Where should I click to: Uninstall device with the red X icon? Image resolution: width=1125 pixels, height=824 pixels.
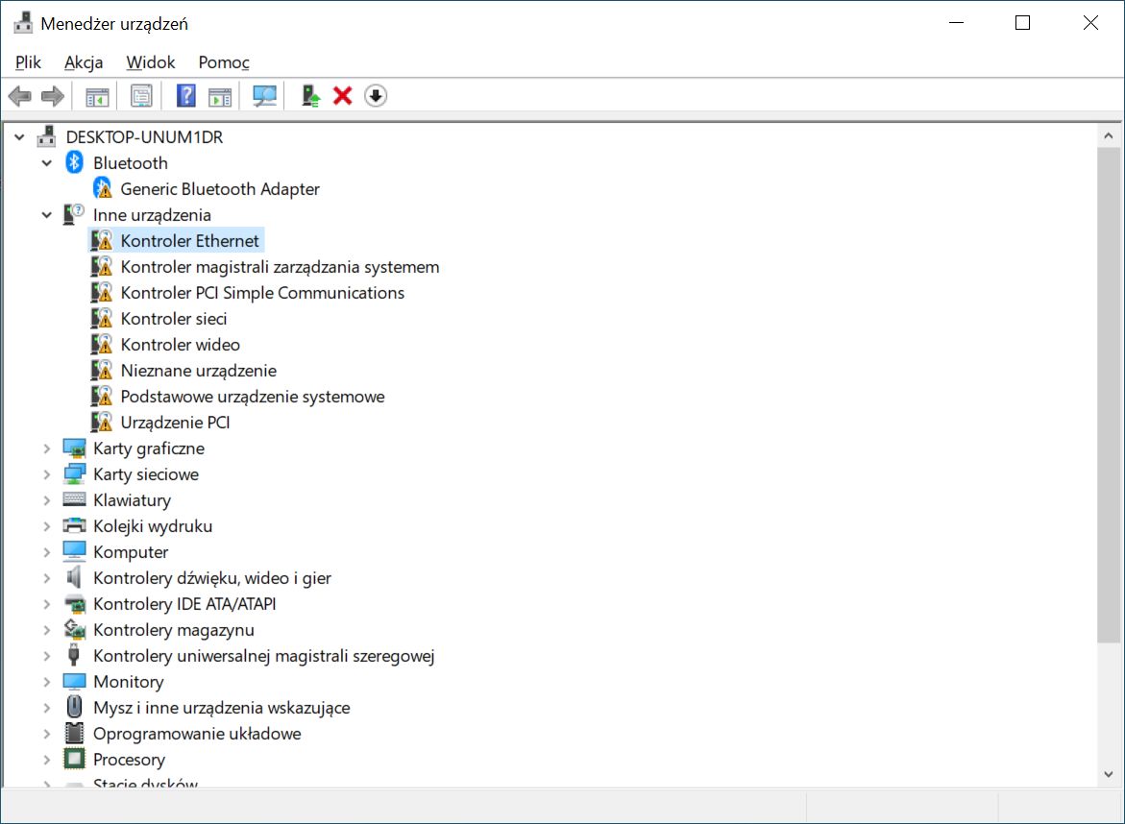[342, 96]
